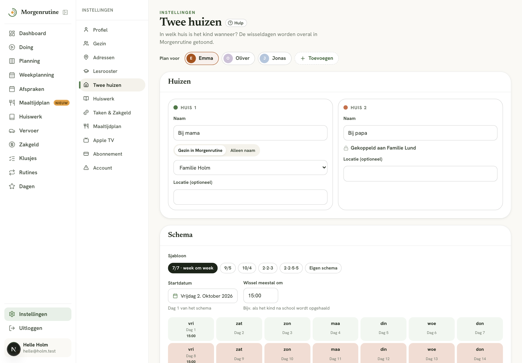The width and height of the screenshot is (522, 363).
Task: Click the Uitloggen logout icon
Action: 12,328
